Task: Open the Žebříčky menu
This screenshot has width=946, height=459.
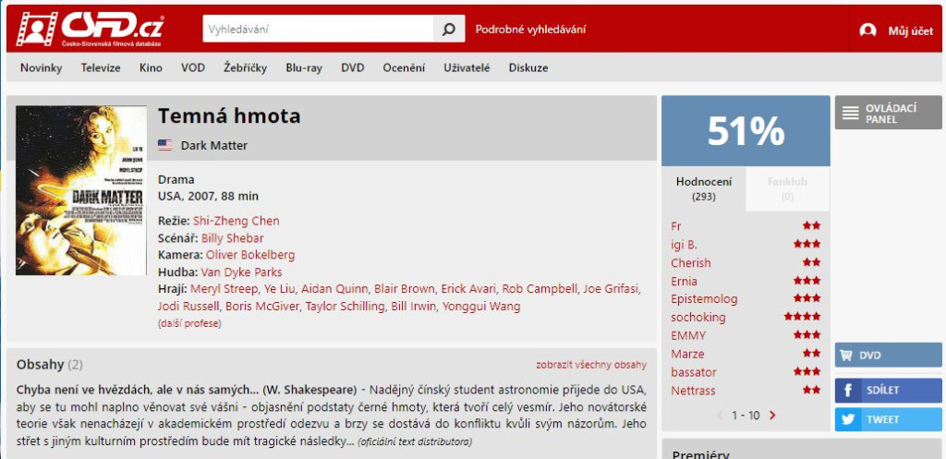Action: (245, 67)
